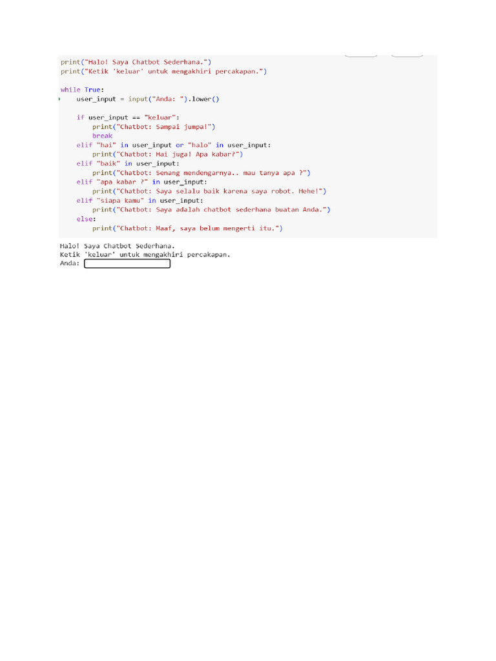Click the input box next to Anda:
Image resolution: width=496 pixels, height=661 pixels.
point(127,263)
